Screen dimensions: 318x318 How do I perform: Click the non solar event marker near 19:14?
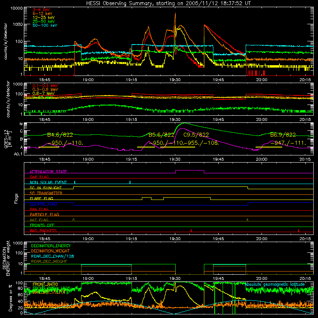pos(130,182)
